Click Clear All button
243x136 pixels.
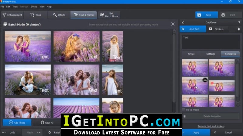point(47,123)
